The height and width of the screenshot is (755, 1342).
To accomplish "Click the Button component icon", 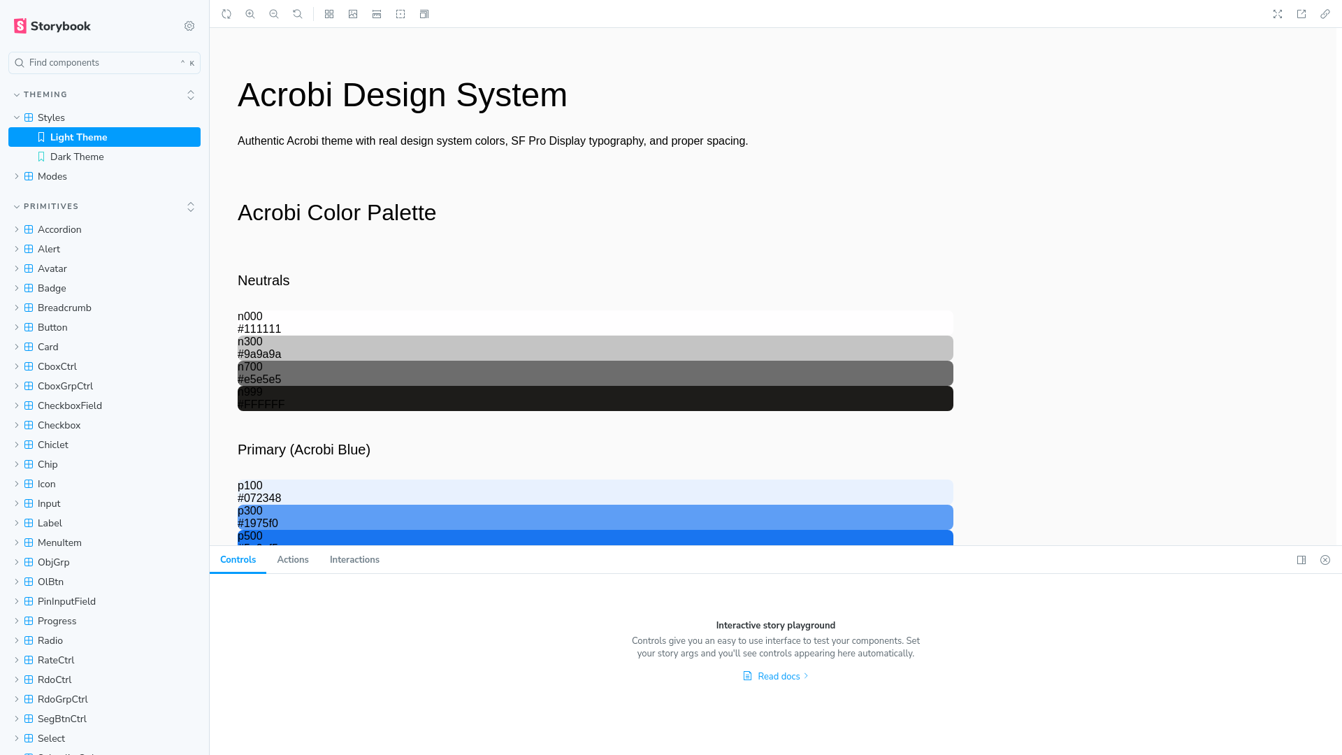I will [29, 327].
